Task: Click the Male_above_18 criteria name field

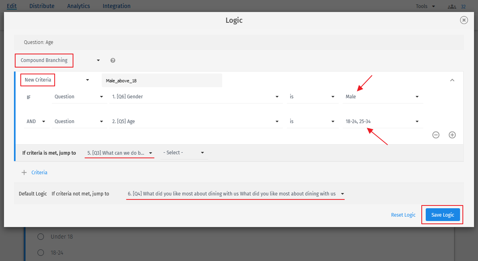Action: [162, 80]
